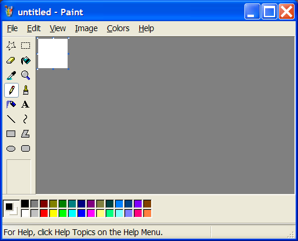Screen dimensions: 298x241
Task: Pick the dark green color swatch
Action: tap(63, 204)
